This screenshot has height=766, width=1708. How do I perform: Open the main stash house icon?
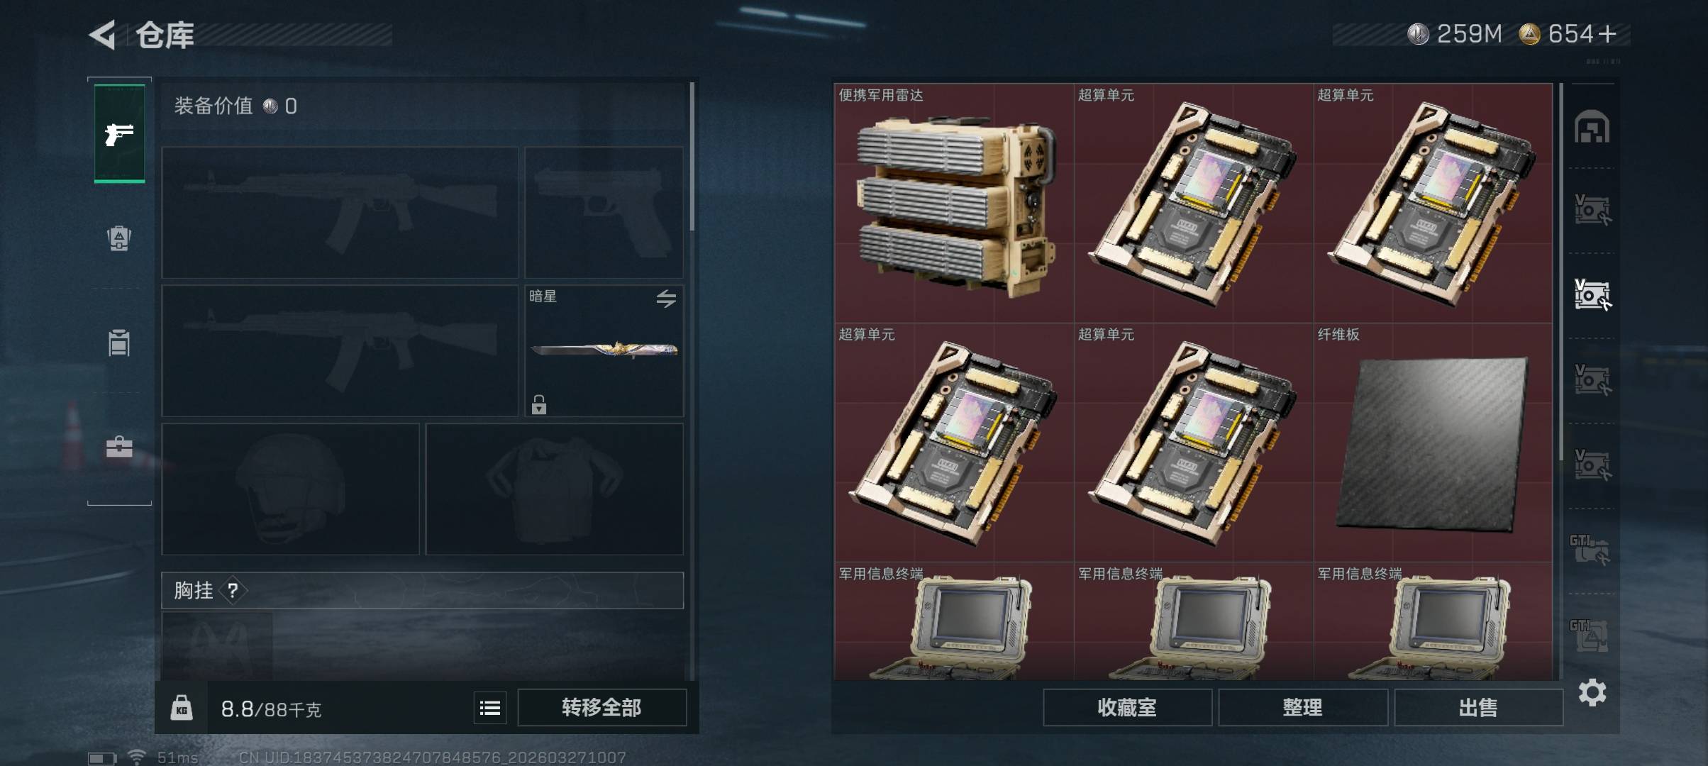(1592, 126)
